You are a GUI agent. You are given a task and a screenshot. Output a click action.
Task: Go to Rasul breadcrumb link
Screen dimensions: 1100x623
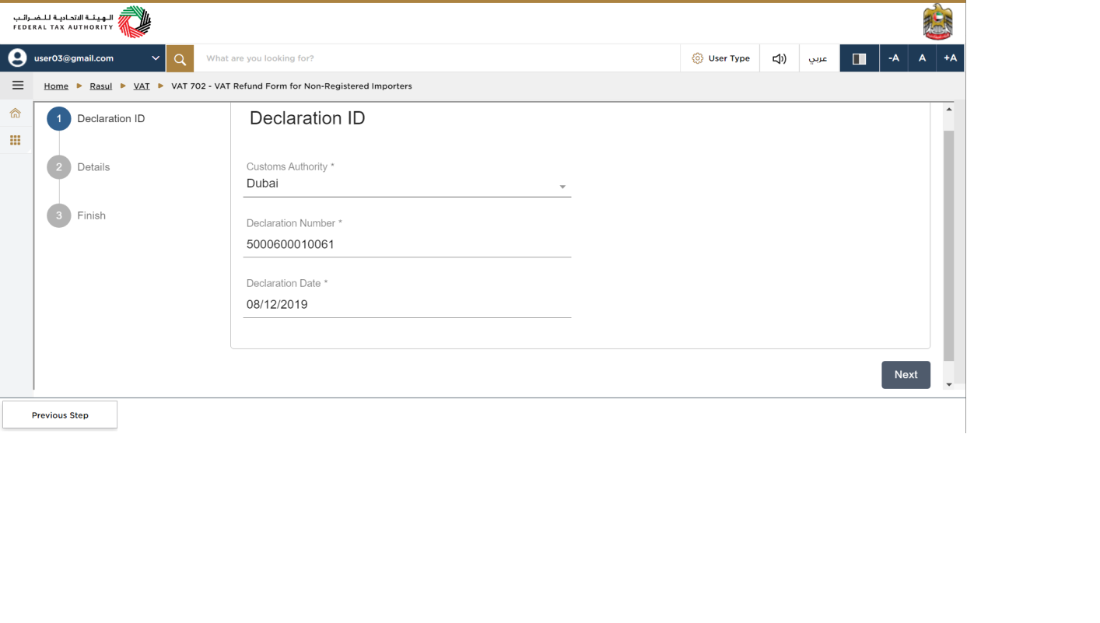(100, 86)
